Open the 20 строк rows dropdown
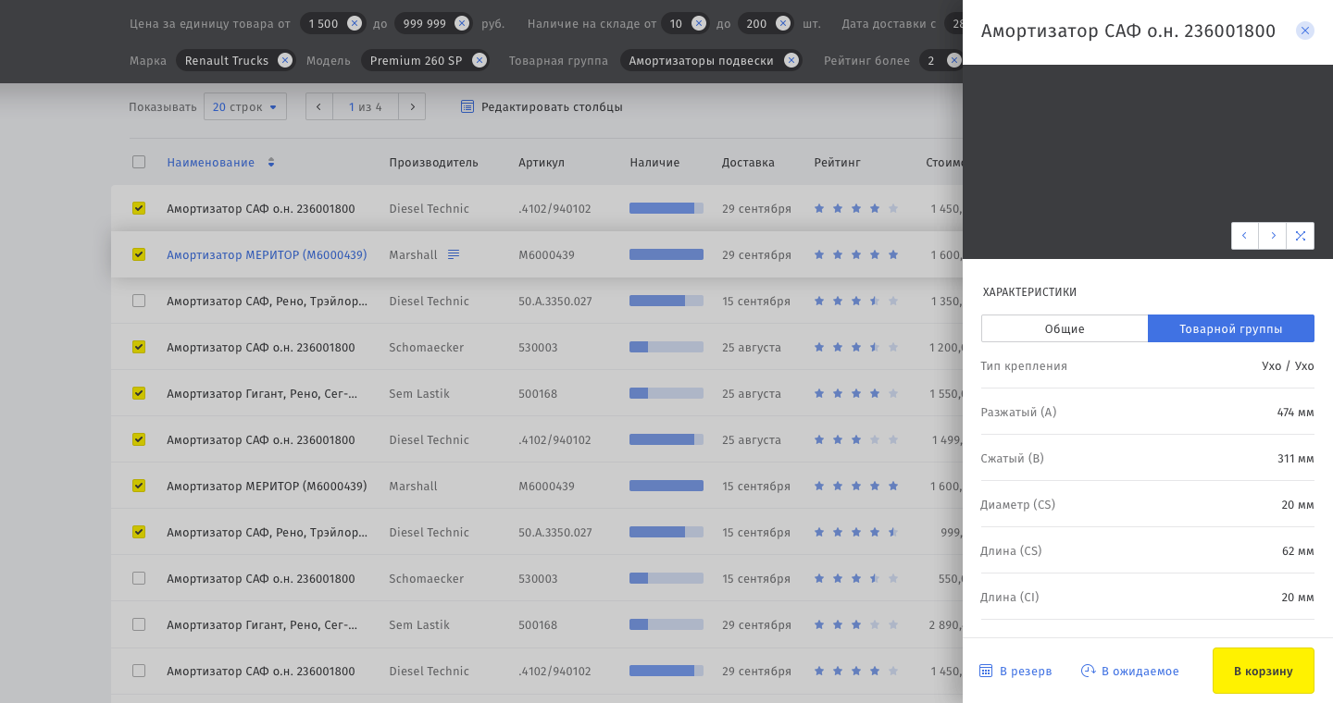Image resolution: width=1333 pixels, height=703 pixels. pos(245,106)
